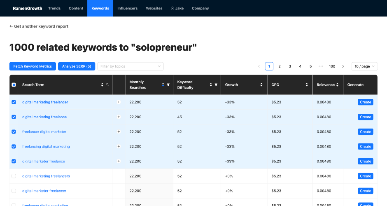Viewport: 387px width, 206px height.
Task: Follow the 'Get another keyword report' link
Action: 39,26
